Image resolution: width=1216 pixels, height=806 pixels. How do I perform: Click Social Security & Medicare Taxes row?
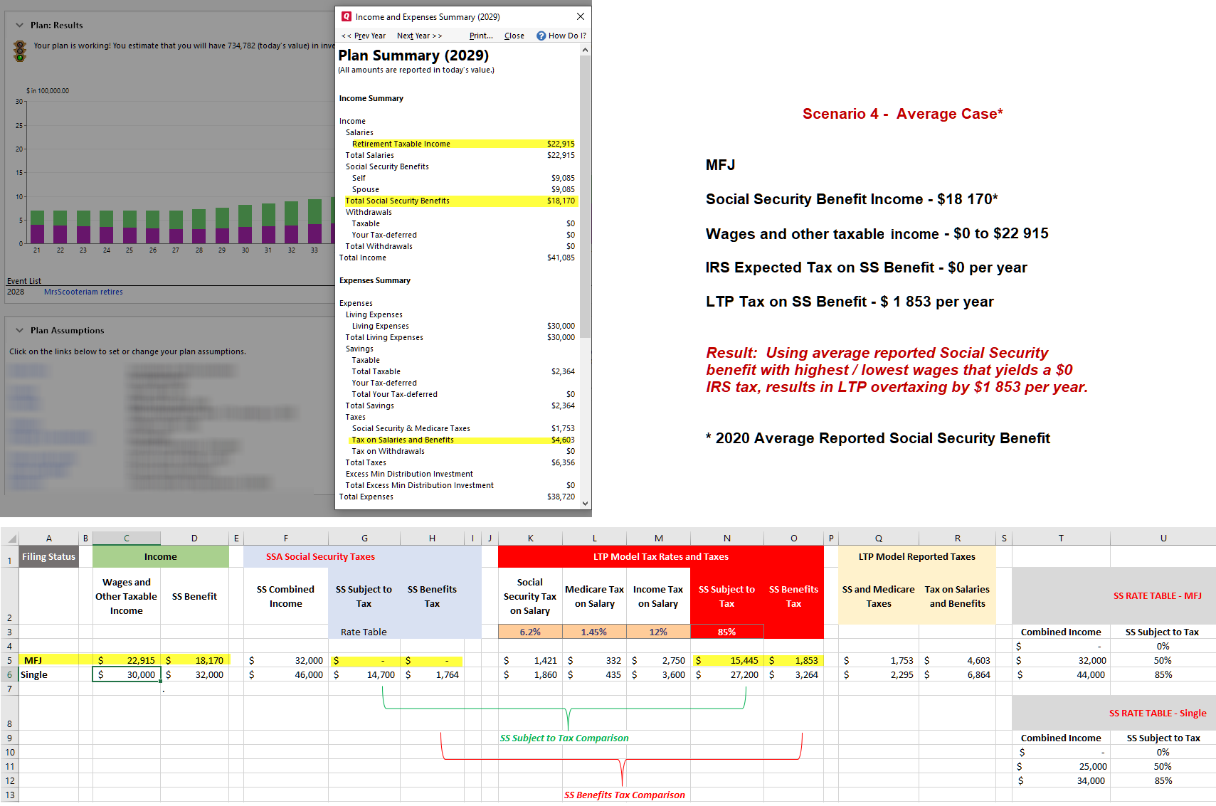click(x=463, y=428)
